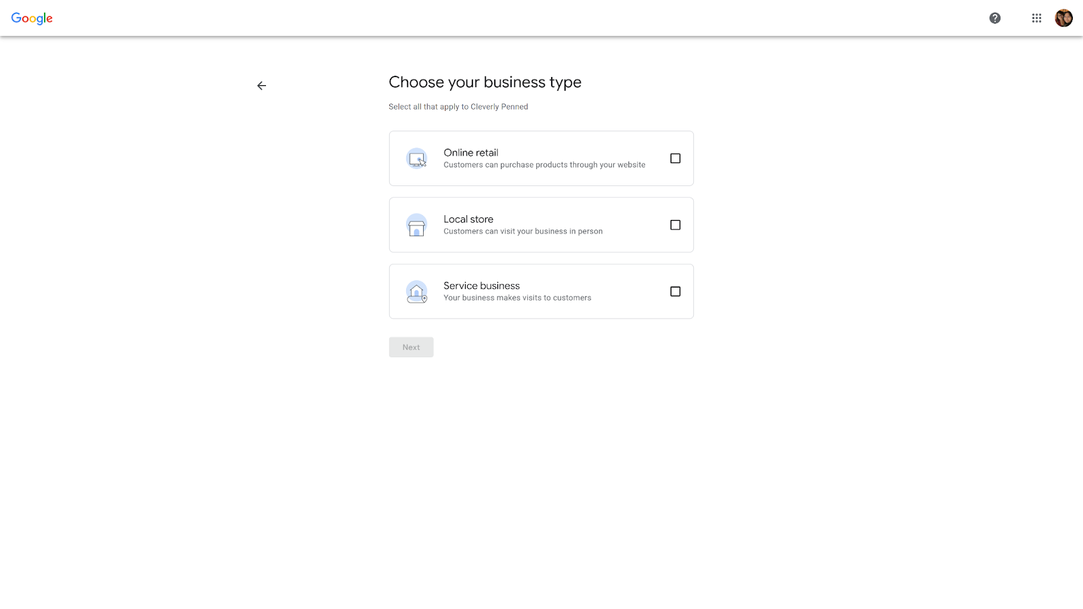Click 'Your business makes visits to customers'
This screenshot has width=1083, height=609.
pos(517,298)
